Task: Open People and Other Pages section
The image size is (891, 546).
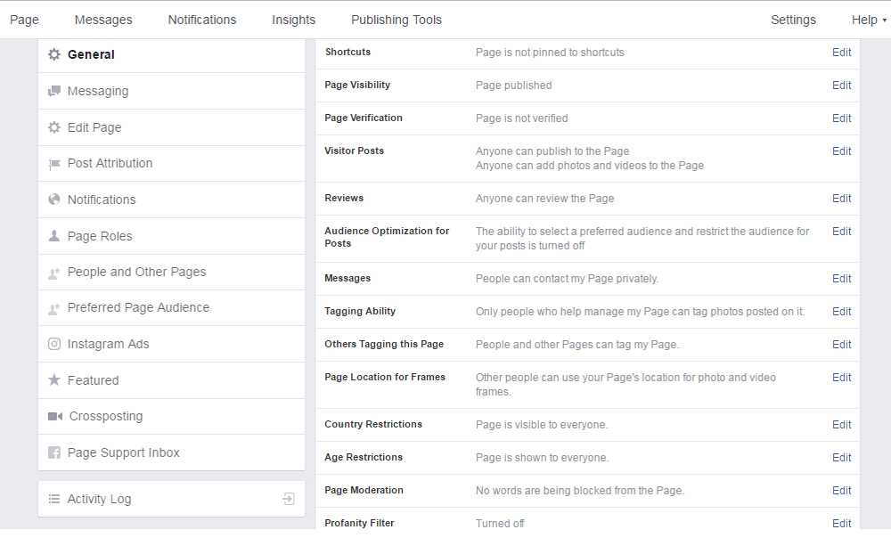Action: [172, 273]
